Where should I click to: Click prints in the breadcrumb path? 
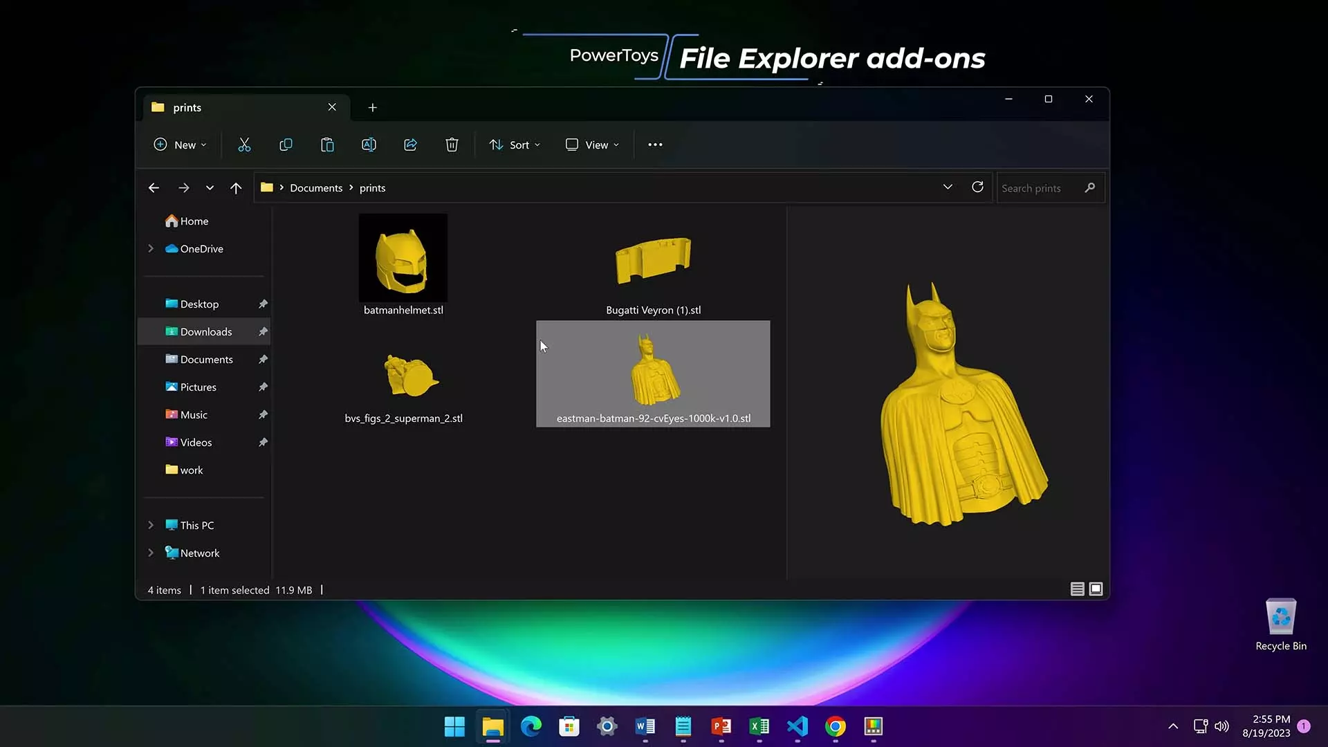(x=372, y=188)
